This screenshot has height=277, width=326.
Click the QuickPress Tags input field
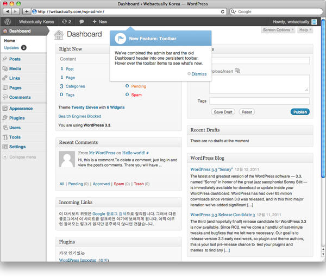(260, 101)
